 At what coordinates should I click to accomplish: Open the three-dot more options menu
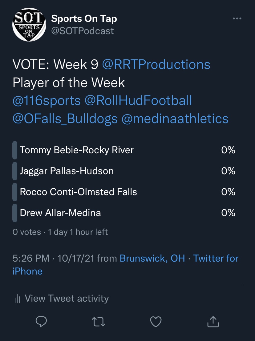(x=237, y=19)
